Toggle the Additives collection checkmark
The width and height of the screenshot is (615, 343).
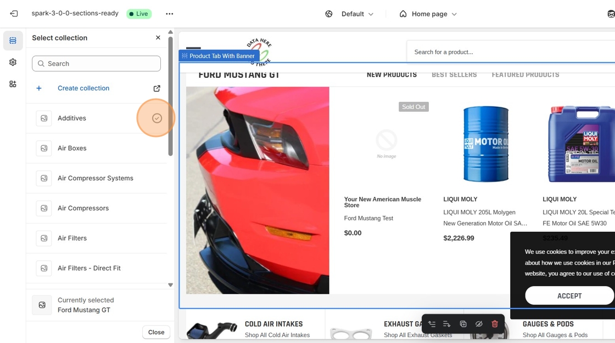click(157, 118)
